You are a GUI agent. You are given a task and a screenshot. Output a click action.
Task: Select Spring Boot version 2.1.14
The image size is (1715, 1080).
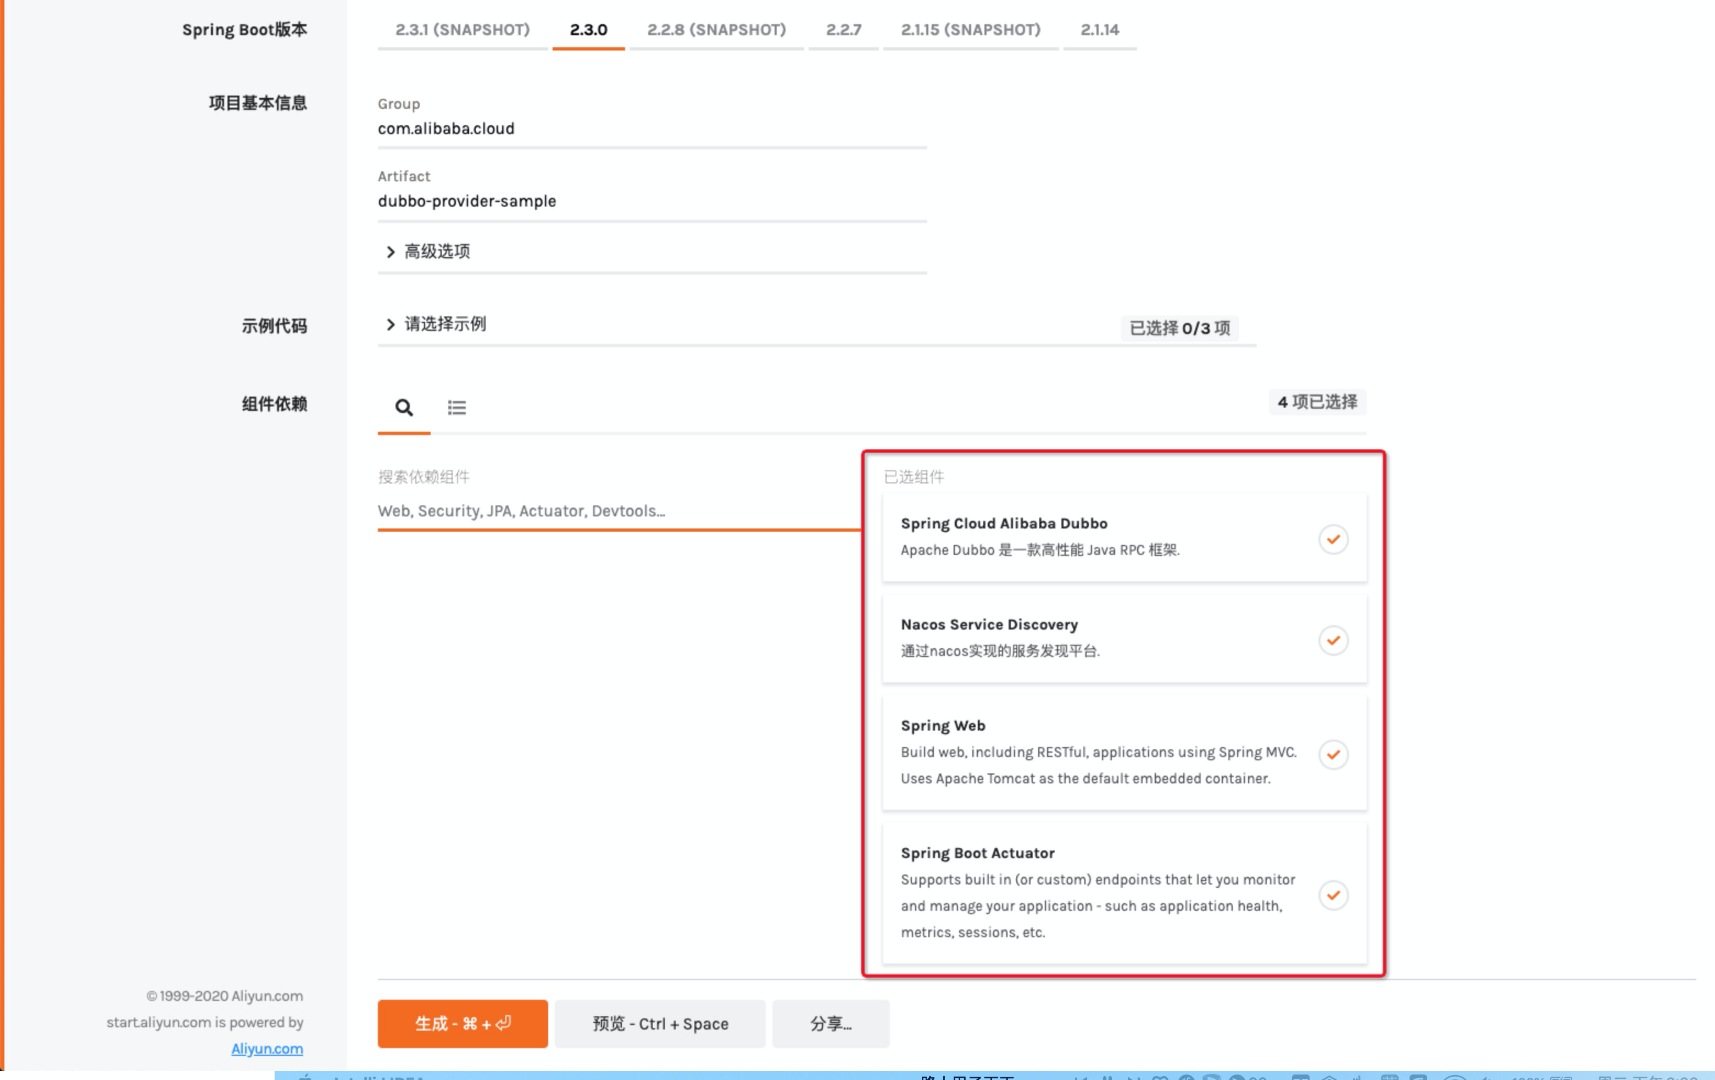(1100, 30)
